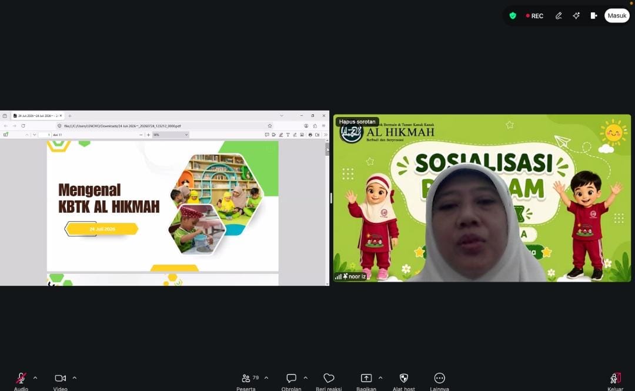Screen dimensions: 635x391
Task: Change the meeting view layout icon
Action: [x=594, y=16]
